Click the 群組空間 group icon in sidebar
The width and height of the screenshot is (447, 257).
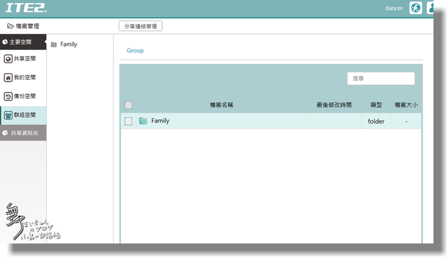[x=8, y=115]
